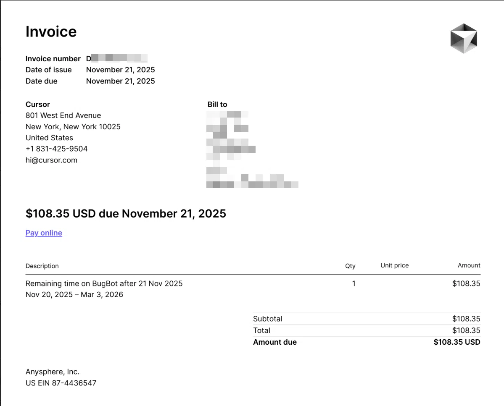Click New York, New York 10025 line
504x406 pixels.
[x=73, y=127]
